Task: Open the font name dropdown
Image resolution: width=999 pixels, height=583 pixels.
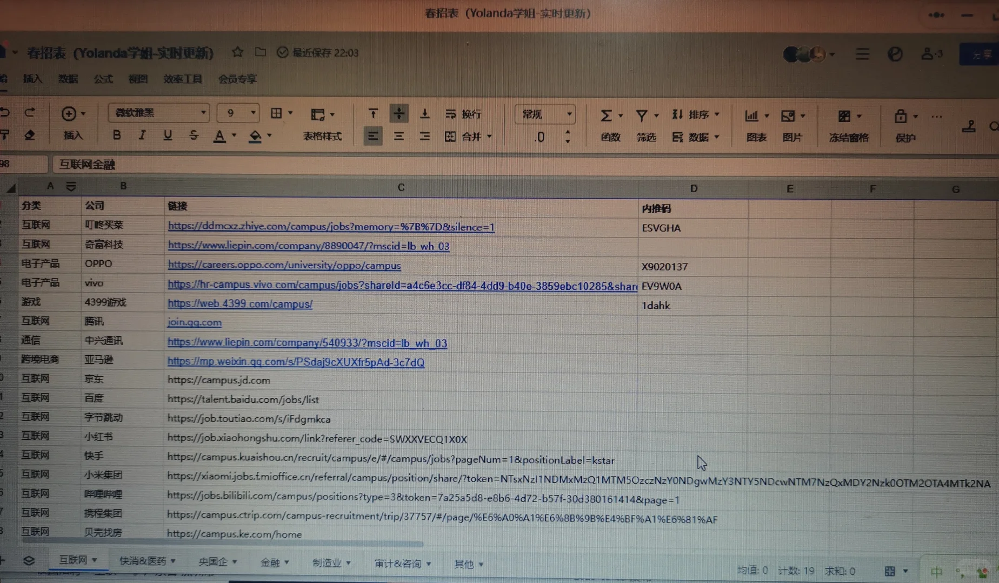Action: click(x=159, y=113)
